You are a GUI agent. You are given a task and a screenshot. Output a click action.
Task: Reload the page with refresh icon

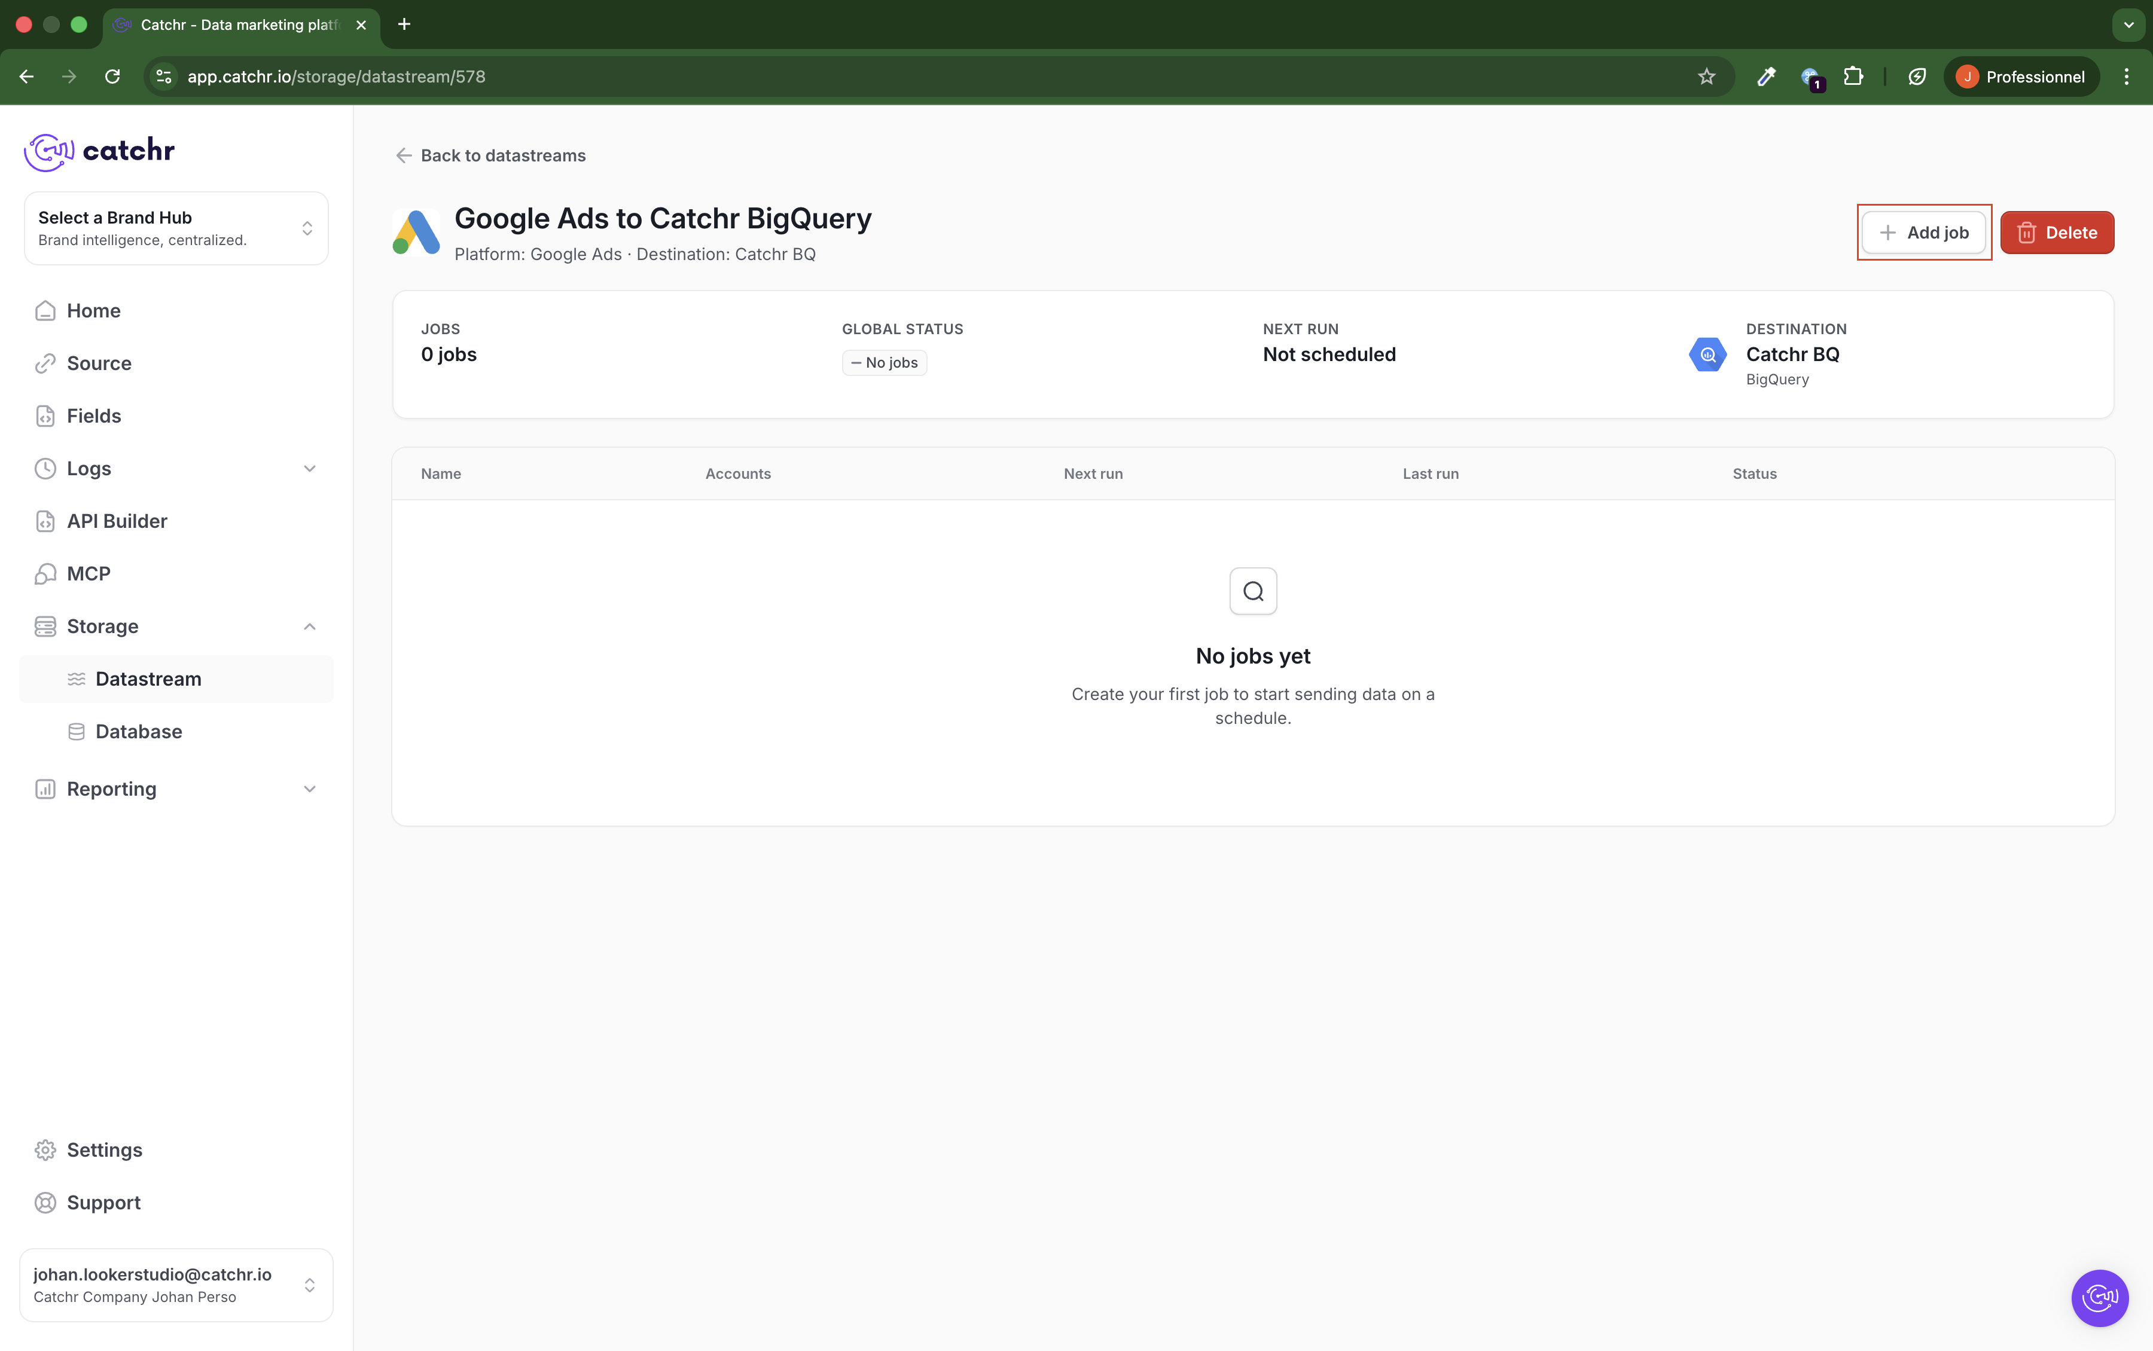(112, 77)
